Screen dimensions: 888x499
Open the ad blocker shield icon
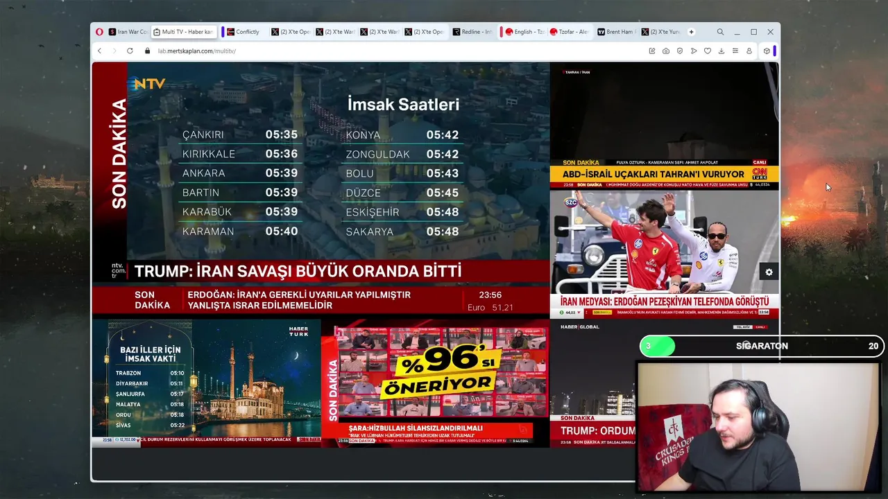tap(680, 51)
